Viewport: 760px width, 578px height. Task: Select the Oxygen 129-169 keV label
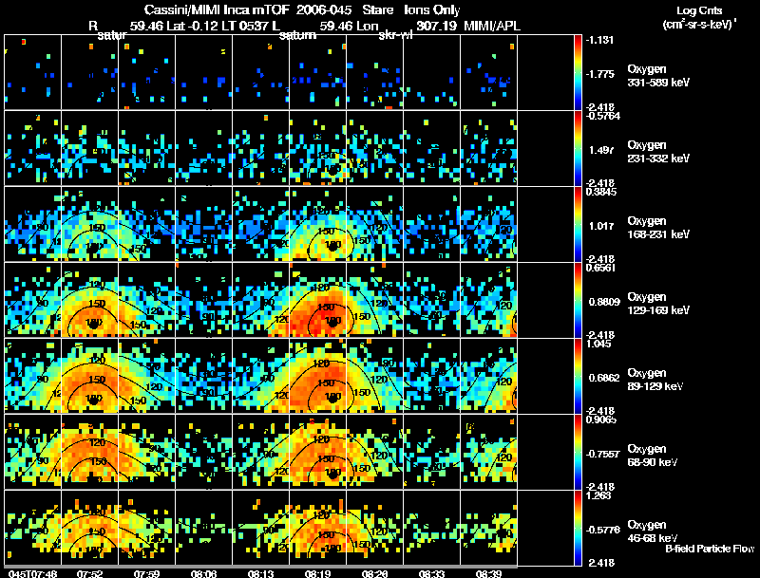(x=658, y=304)
